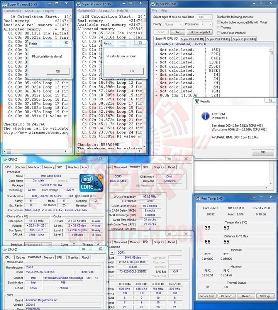Open Real Temp Settings
The width and height of the screenshot is (278, 310).
pos(265,296)
